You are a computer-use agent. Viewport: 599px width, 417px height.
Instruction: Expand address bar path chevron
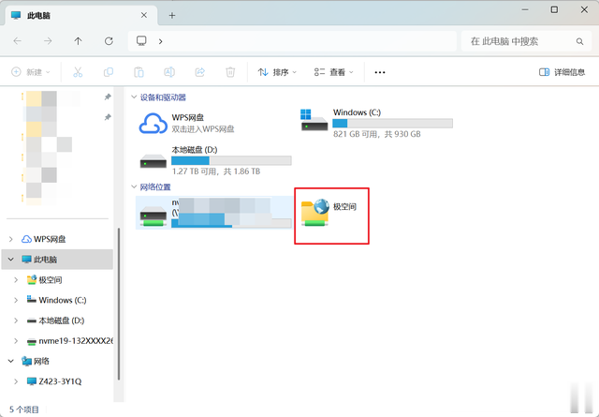160,41
